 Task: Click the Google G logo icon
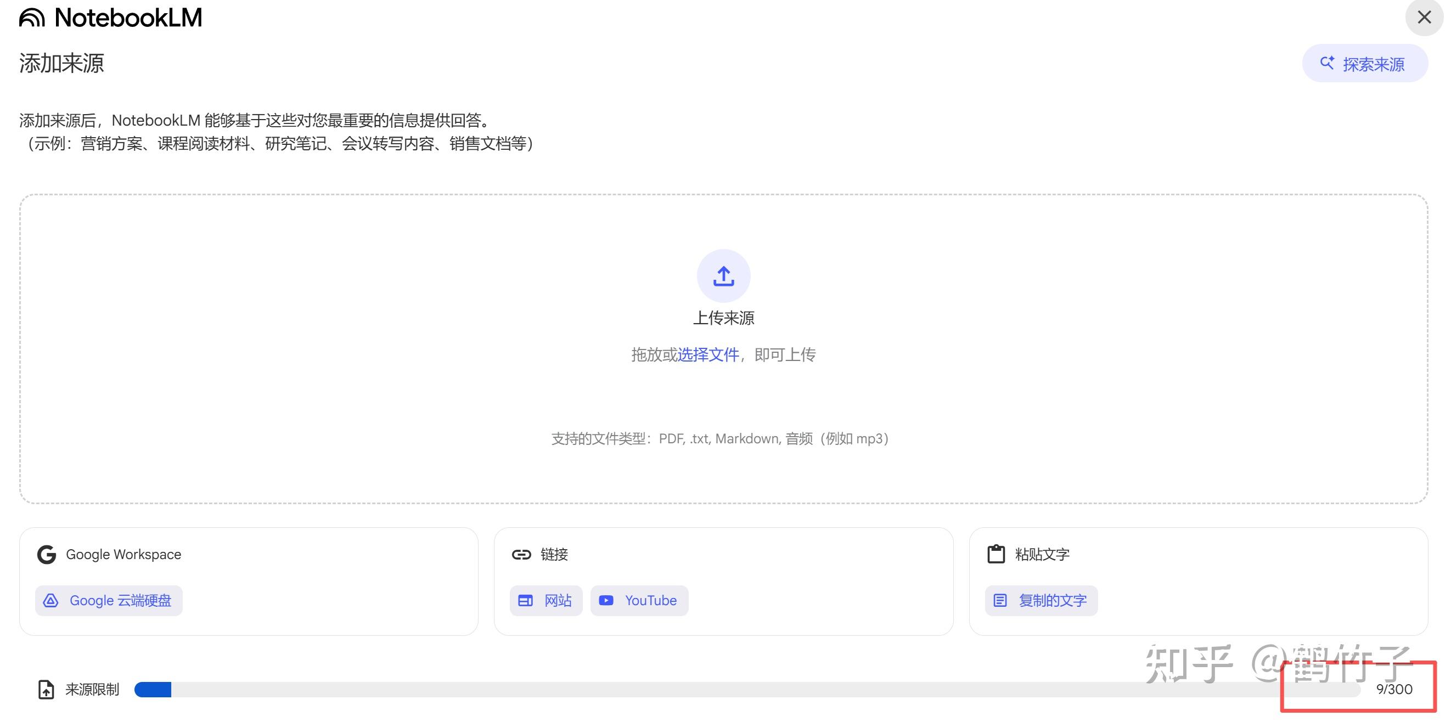tap(47, 555)
